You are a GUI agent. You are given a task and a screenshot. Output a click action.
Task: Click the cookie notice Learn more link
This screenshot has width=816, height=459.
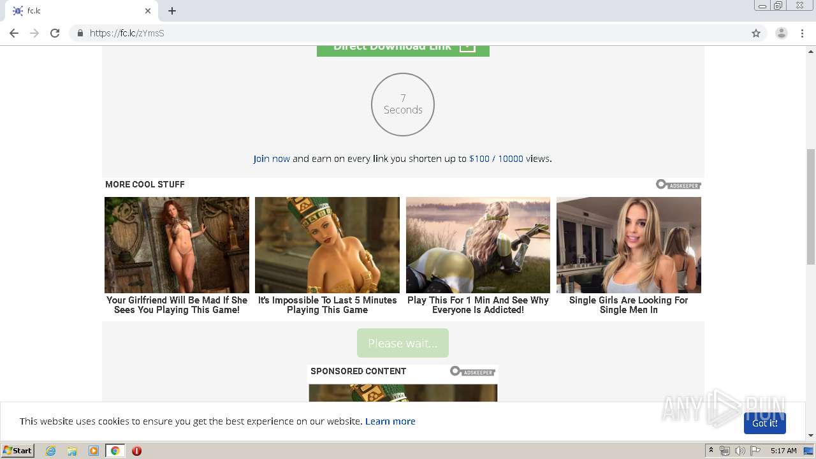[x=390, y=421]
